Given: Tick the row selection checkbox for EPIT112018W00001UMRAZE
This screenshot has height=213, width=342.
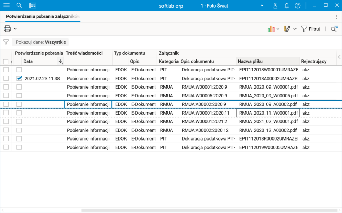Looking at the screenshot, I should point(6,70).
